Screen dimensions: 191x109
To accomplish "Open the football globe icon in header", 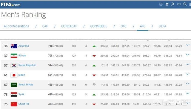I will point(161,4).
